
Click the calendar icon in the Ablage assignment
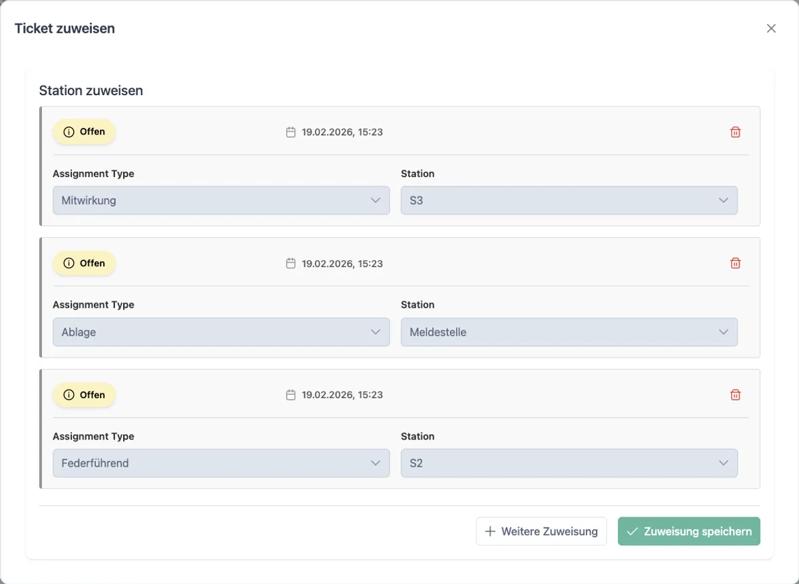[290, 264]
